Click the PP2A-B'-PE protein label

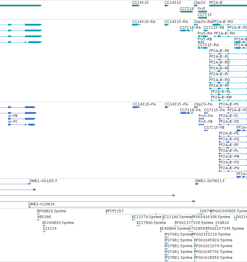point(229,133)
